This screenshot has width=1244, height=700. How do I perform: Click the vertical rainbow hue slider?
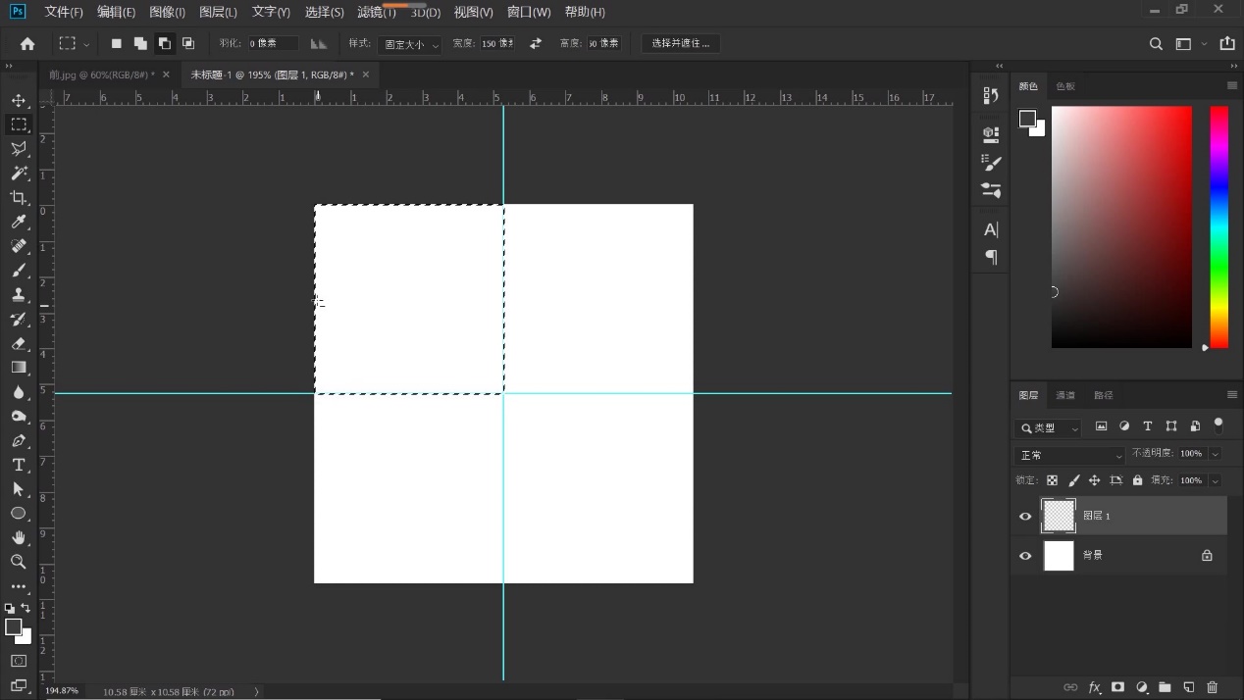pos(1218,225)
